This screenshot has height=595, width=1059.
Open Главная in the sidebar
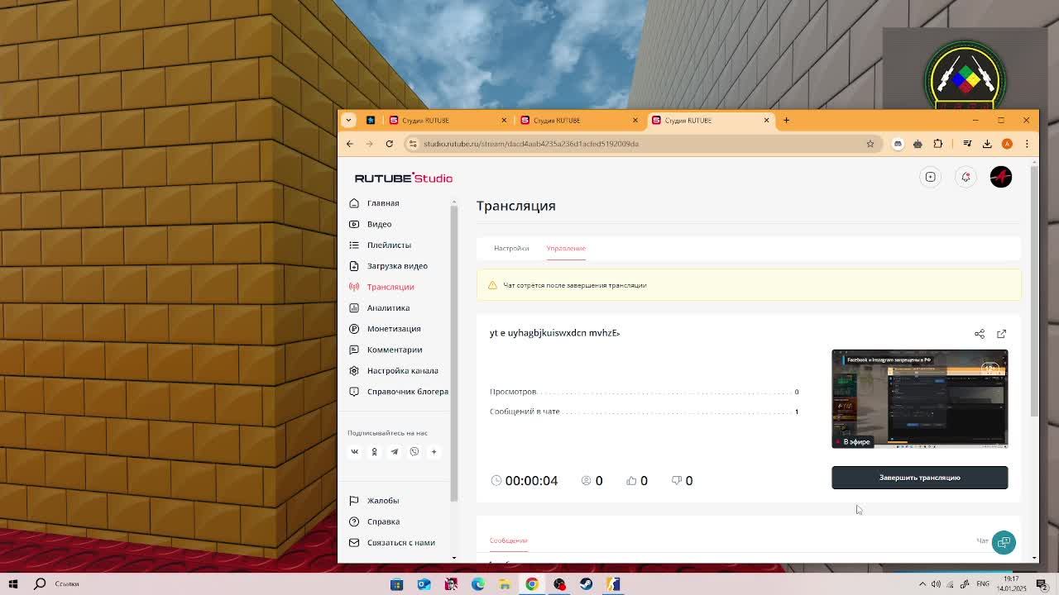383,203
